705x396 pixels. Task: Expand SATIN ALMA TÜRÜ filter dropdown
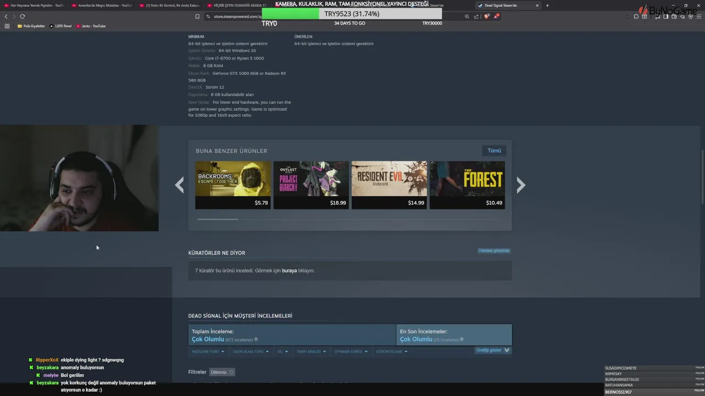point(251,351)
